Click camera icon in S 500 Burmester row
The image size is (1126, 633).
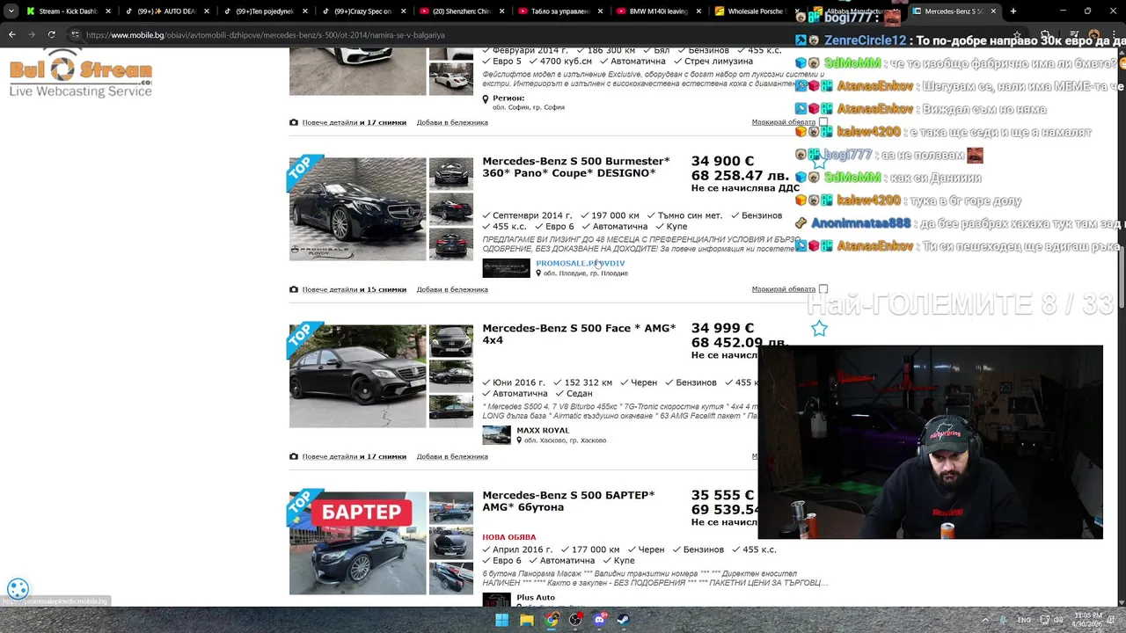coord(294,289)
